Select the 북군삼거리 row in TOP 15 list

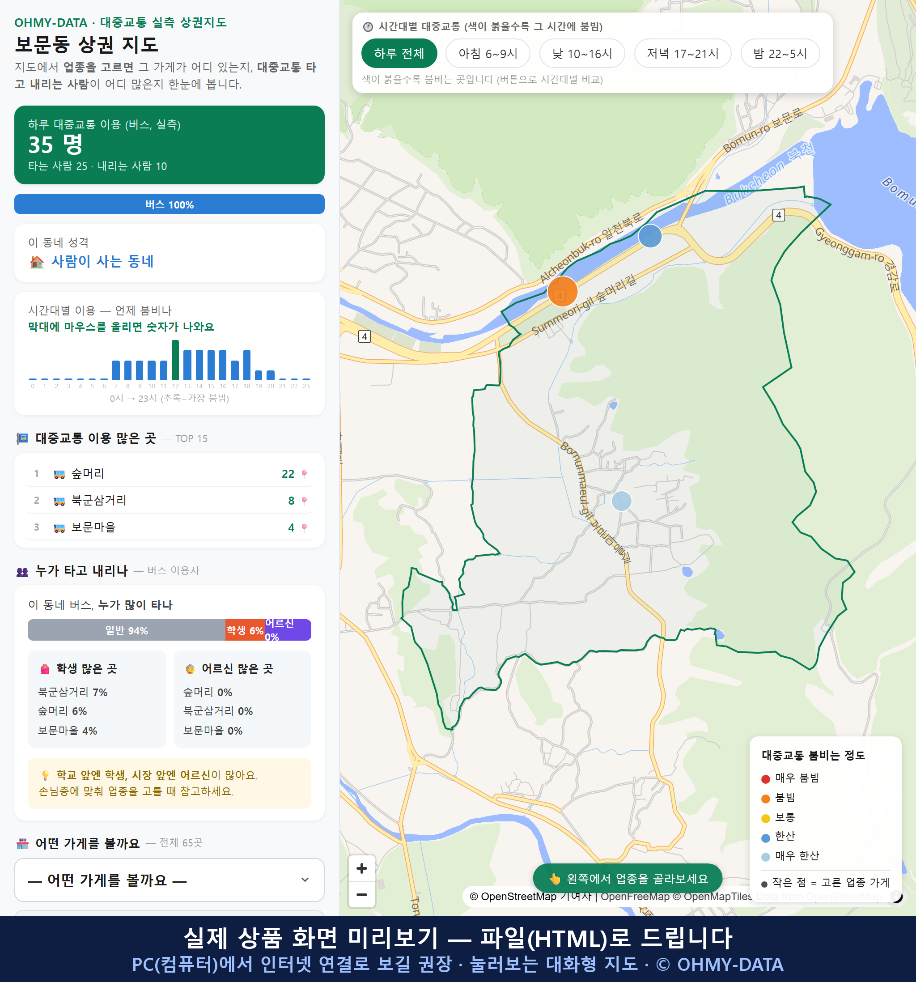170,500
